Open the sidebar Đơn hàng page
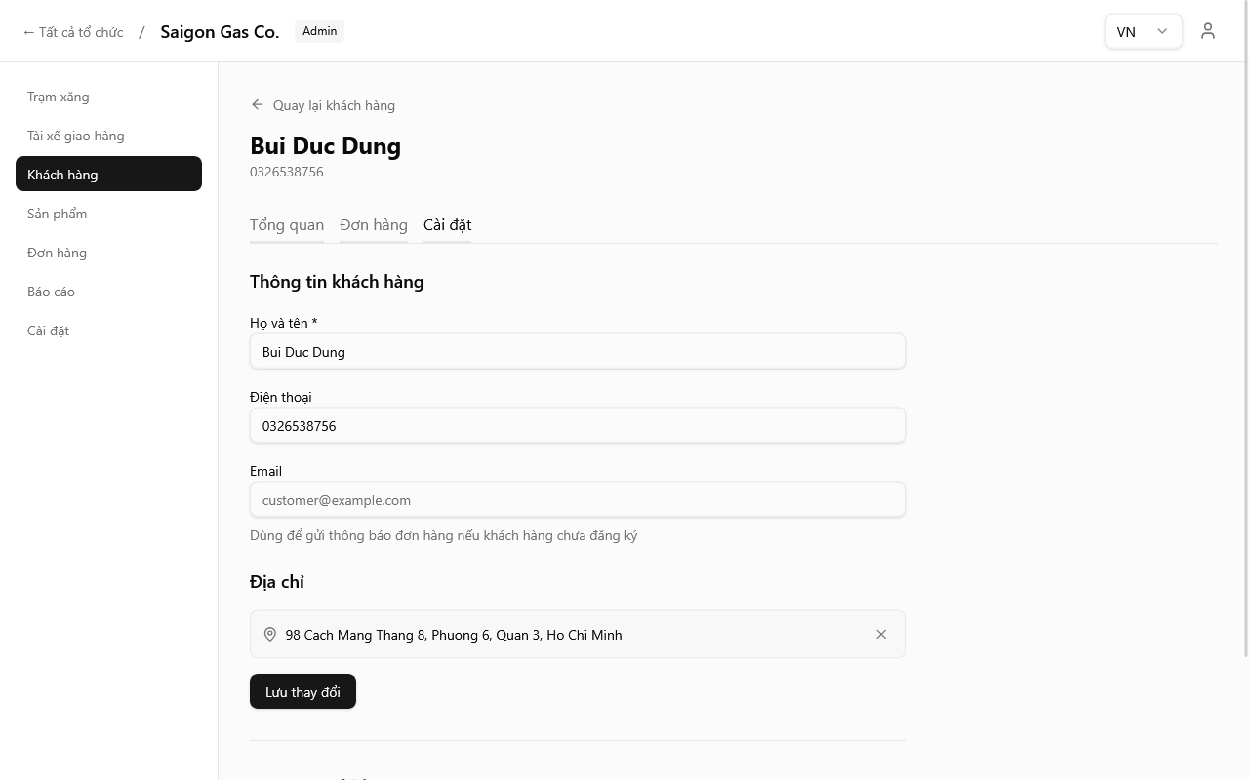Screen dimensions: 1249x780 pyautogui.click(x=58, y=253)
